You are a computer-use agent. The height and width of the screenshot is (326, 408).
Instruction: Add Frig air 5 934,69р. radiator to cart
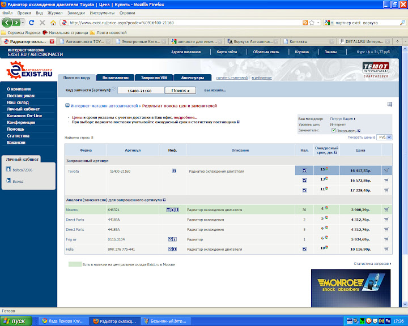coord(386,239)
